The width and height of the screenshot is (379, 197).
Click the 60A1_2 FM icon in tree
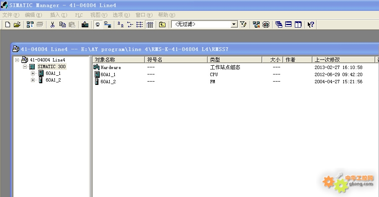click(41, 80)
